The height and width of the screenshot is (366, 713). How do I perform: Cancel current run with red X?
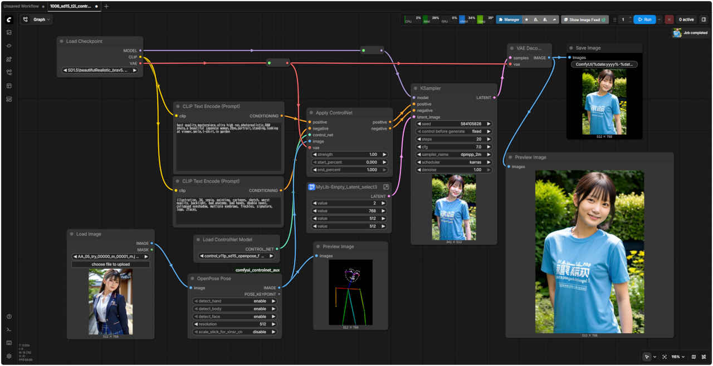tap(669, 19)
